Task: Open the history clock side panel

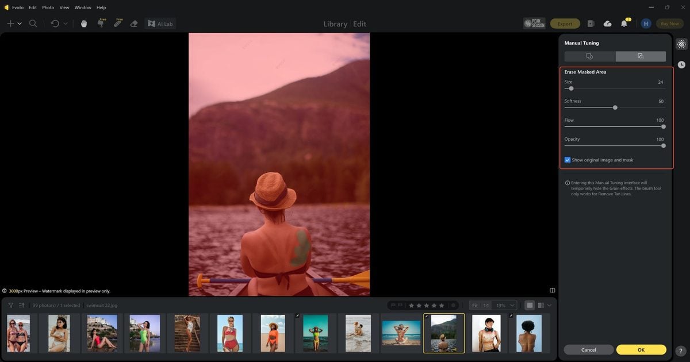Action: [681, 64]
